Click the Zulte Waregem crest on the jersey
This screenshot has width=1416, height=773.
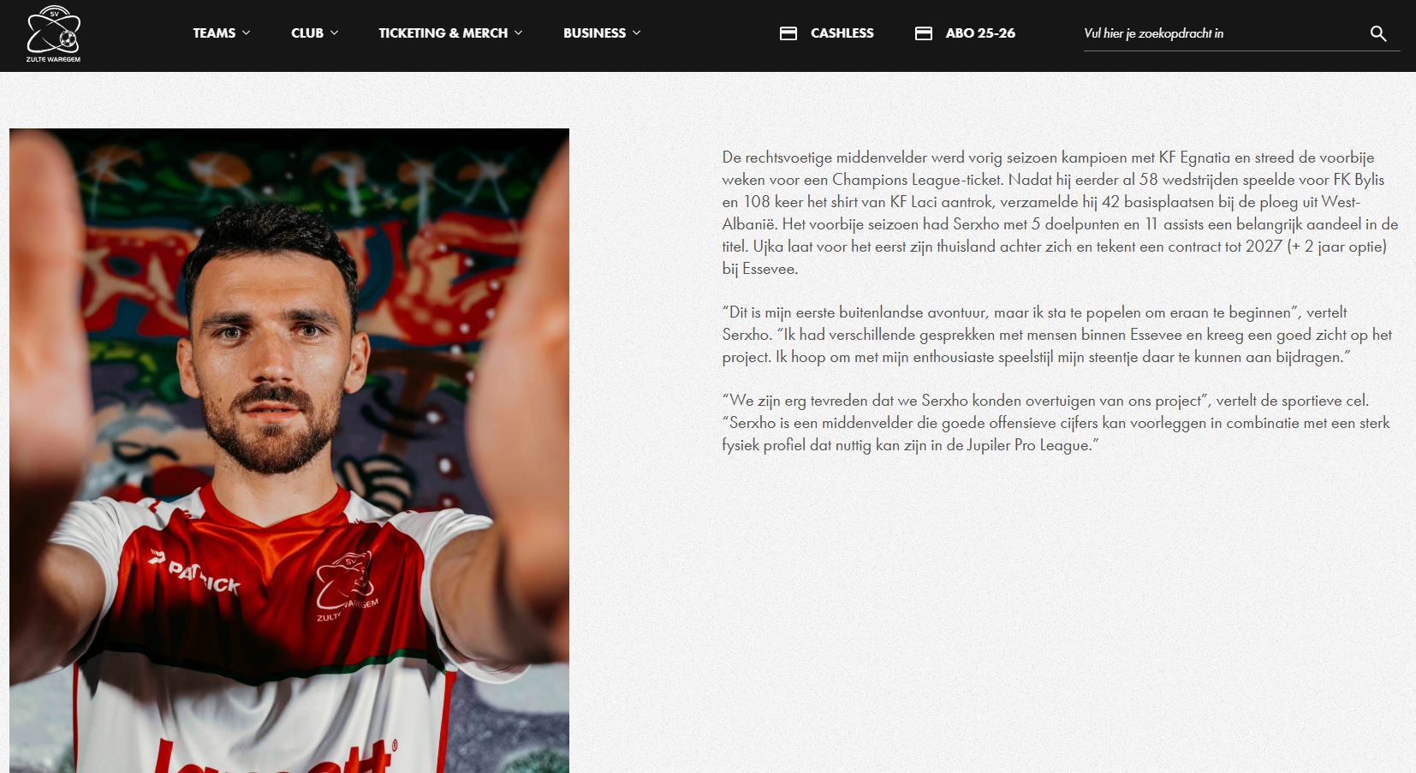tap(346, 583)
